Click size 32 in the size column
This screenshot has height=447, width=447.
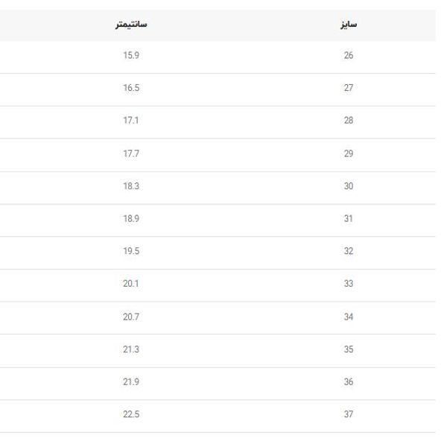click(348, 251)
